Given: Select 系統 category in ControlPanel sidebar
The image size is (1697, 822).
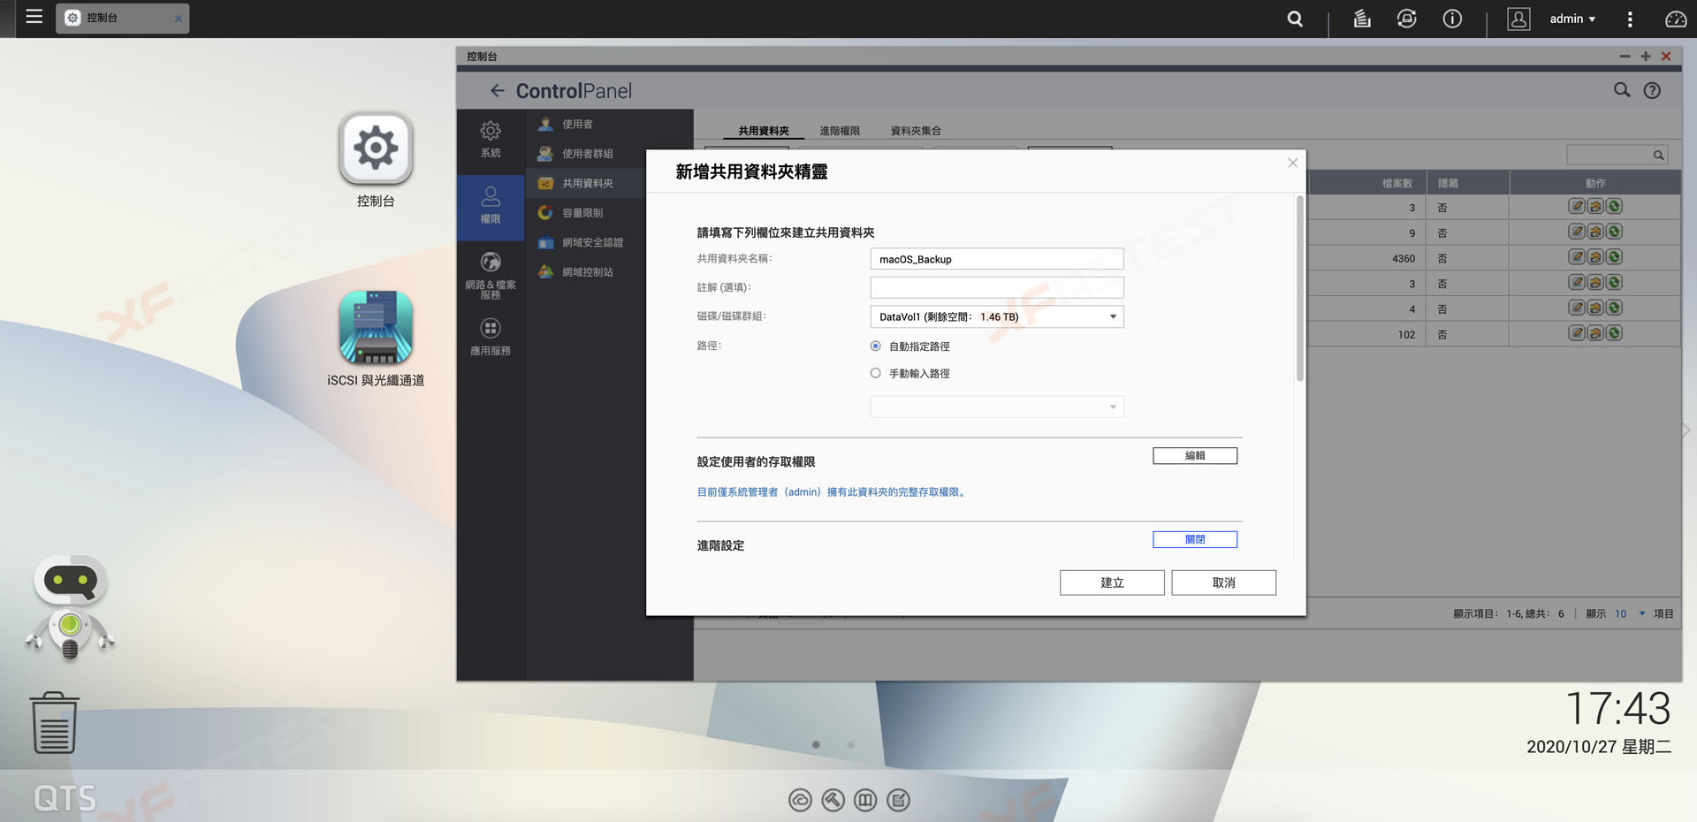Looking at the screenshot, I should point(491,140).
